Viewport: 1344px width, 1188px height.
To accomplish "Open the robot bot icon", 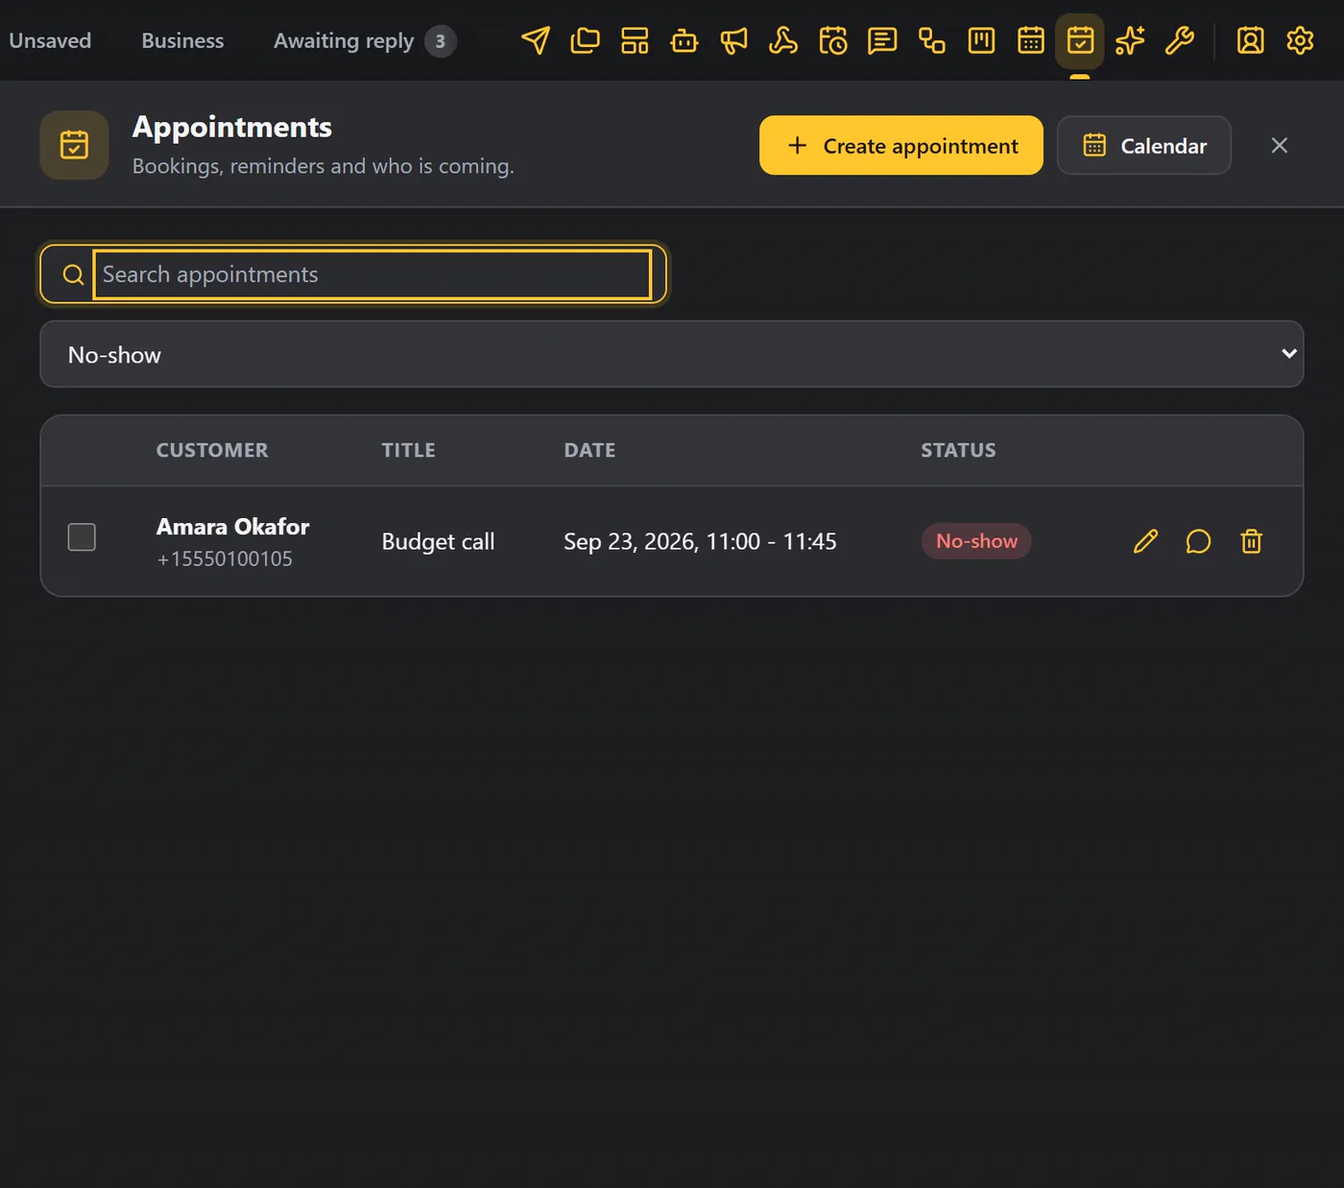I will pyautogui.click(x=684, y=40).
